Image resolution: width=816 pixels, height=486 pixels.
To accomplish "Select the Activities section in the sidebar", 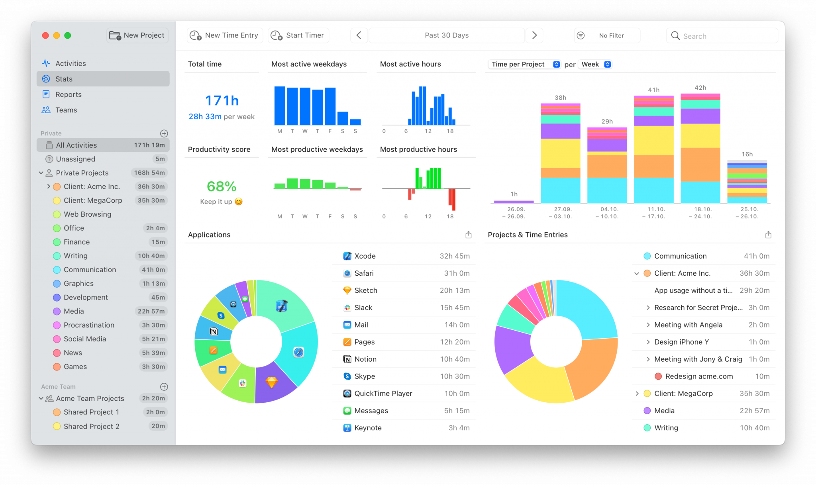I will click(71, 63).
